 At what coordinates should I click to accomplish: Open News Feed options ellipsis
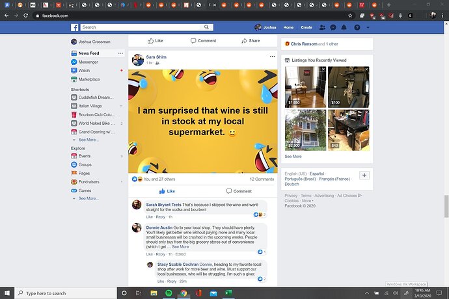click(x=120, y=53)
